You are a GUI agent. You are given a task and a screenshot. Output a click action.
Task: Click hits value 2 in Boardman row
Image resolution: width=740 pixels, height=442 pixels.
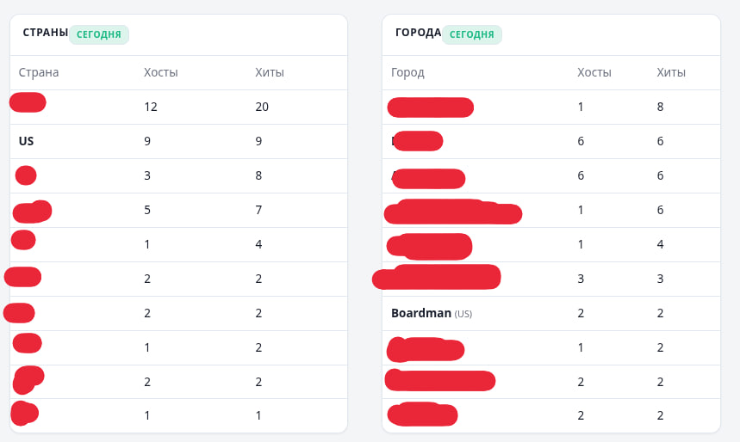coord(660,313)
